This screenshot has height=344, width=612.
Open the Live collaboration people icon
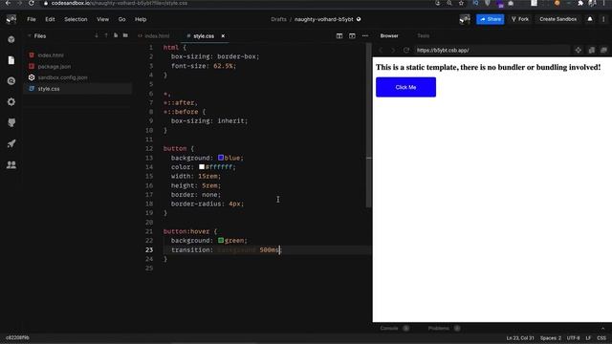click(11, 164)
